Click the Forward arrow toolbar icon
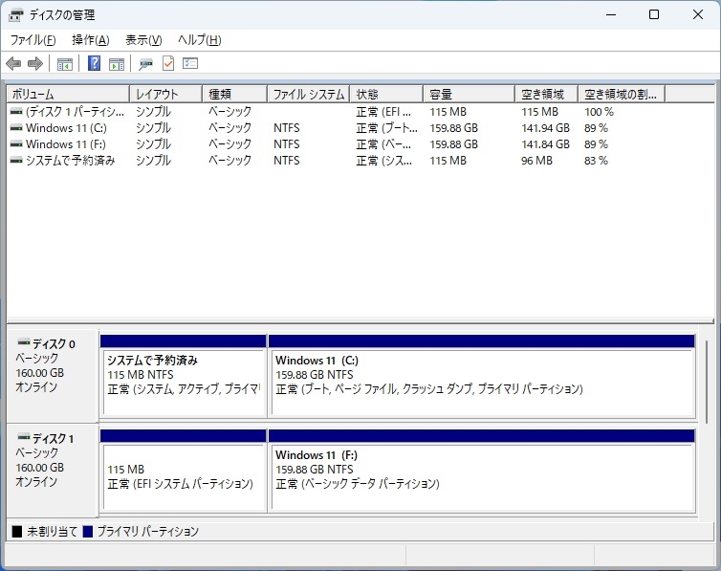The height and width of the screenshot is (571, 721). pyautogui.click(x=35, y=63)
